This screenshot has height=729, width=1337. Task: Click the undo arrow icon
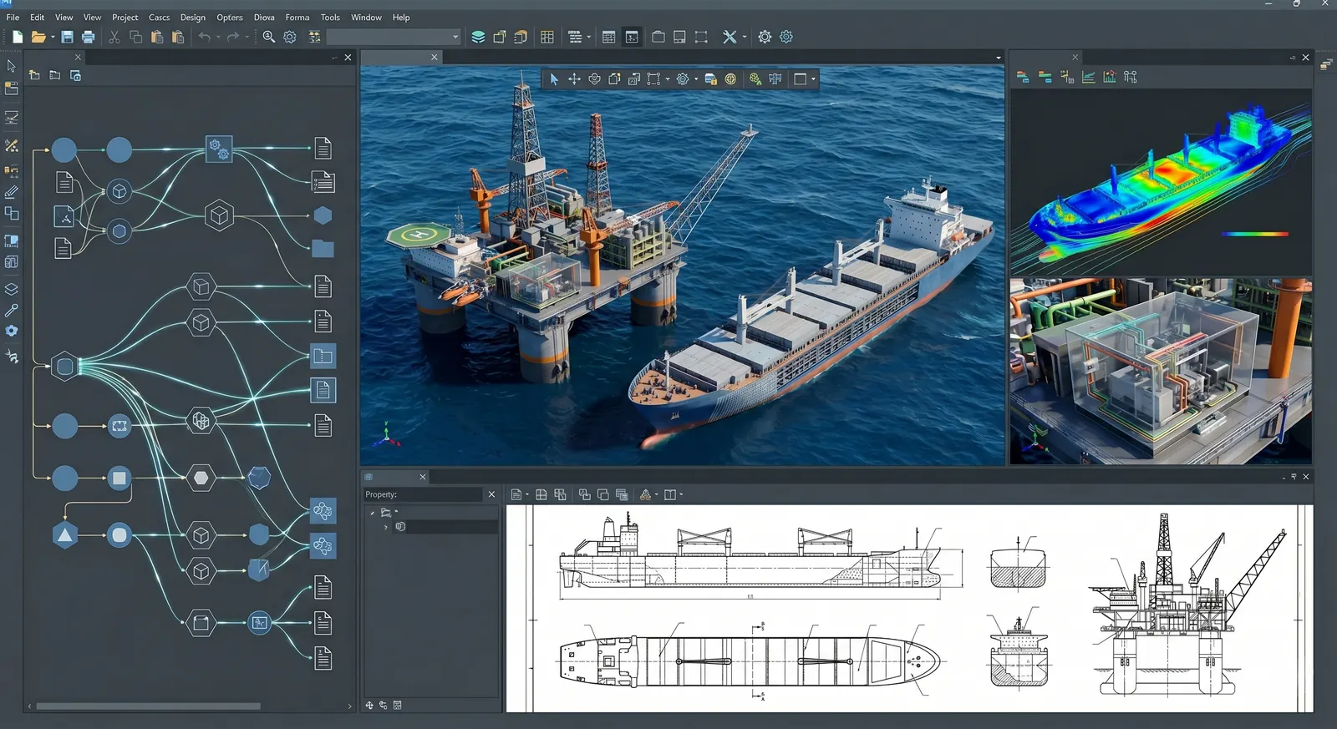pos(205,37)
